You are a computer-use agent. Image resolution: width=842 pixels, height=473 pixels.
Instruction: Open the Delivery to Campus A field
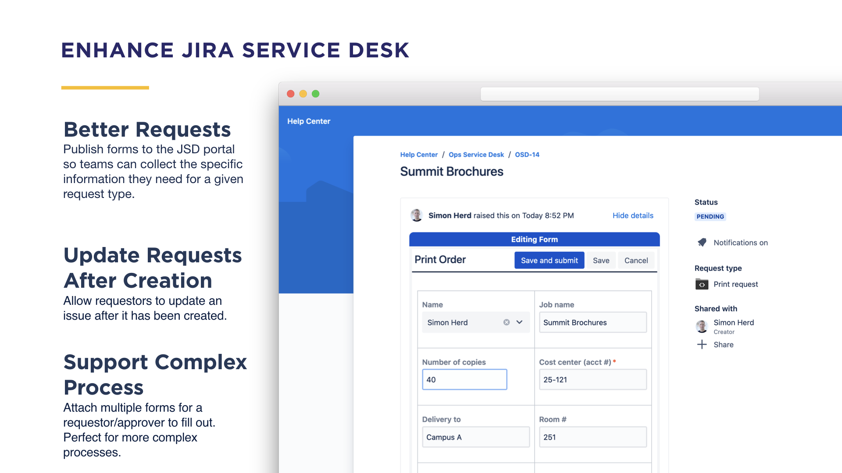tap(475, 437)
